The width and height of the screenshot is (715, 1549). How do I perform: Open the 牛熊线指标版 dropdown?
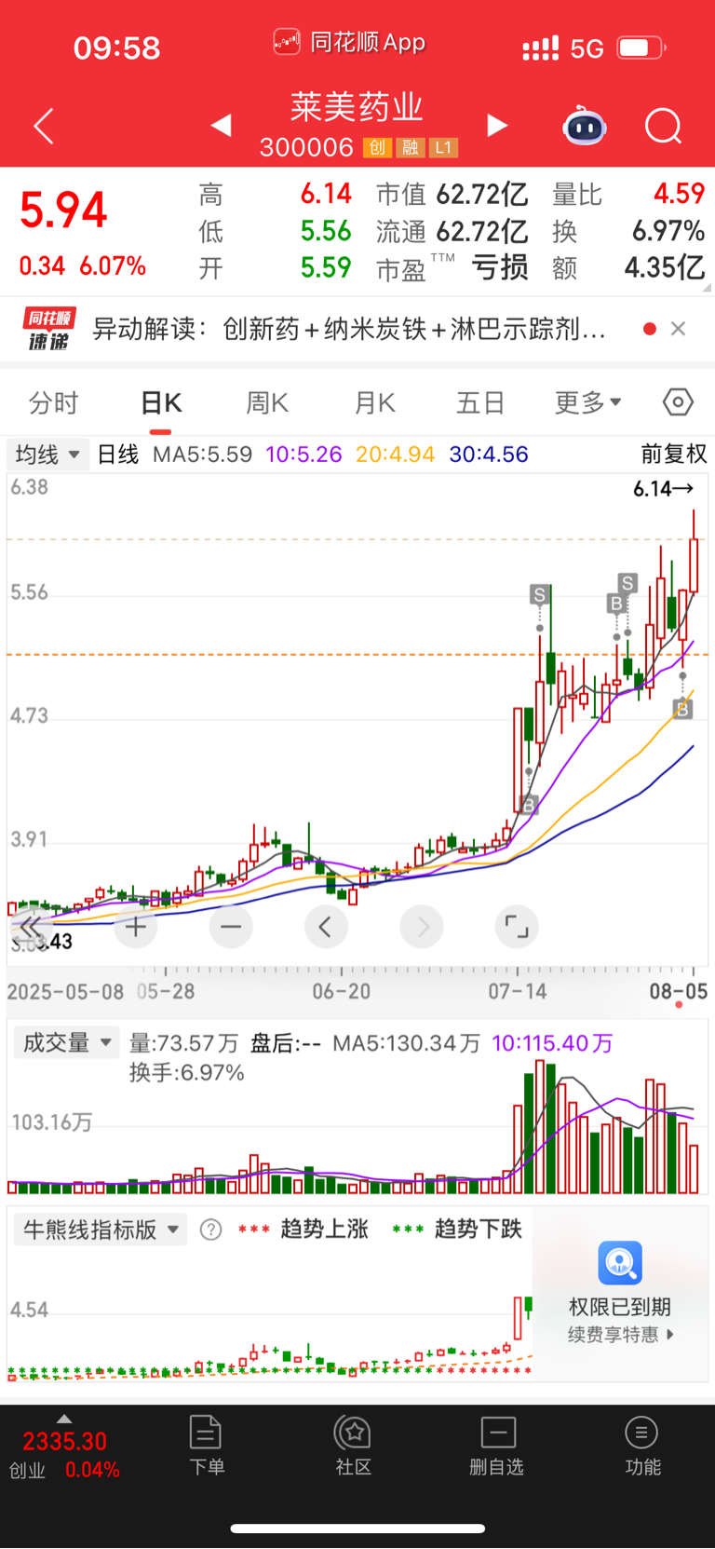click(x=101, y=1230)
